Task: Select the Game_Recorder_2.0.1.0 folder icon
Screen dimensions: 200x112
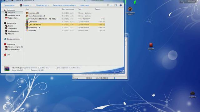Action: pyautogui.click(x=27, y=16)
